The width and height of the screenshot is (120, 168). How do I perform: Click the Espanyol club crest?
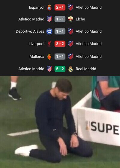49,7
